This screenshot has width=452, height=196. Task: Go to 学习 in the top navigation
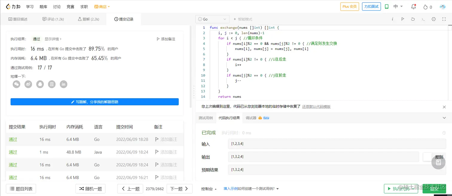(30, 7)
